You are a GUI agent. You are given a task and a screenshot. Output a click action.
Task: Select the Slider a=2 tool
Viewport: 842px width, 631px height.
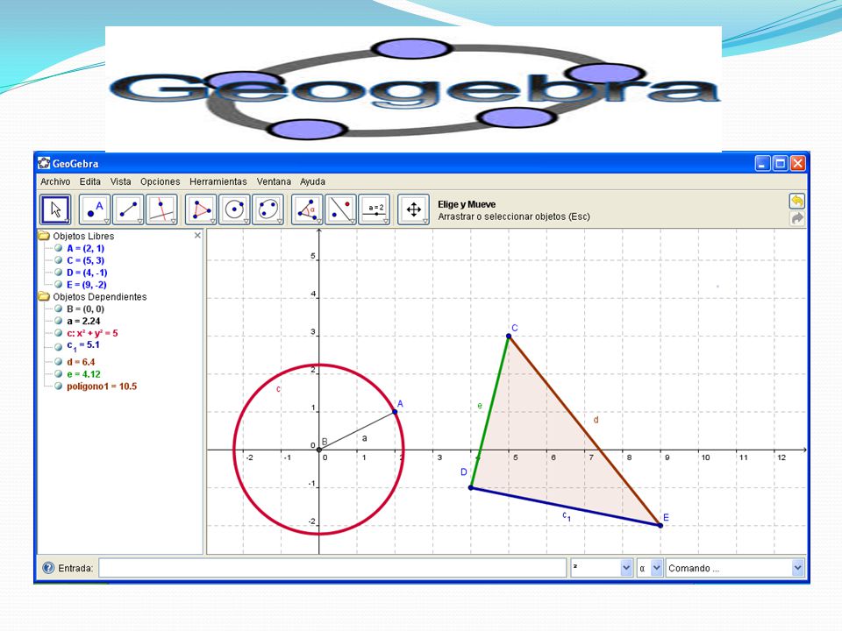[375, 209]
